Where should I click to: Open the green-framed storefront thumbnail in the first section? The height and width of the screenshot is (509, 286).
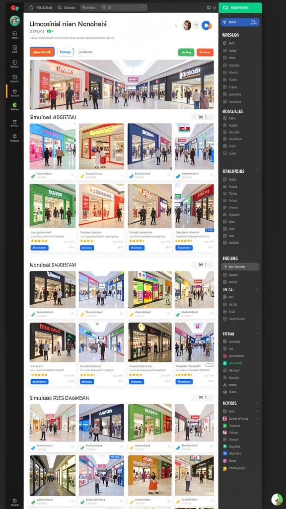click(53, 205)
